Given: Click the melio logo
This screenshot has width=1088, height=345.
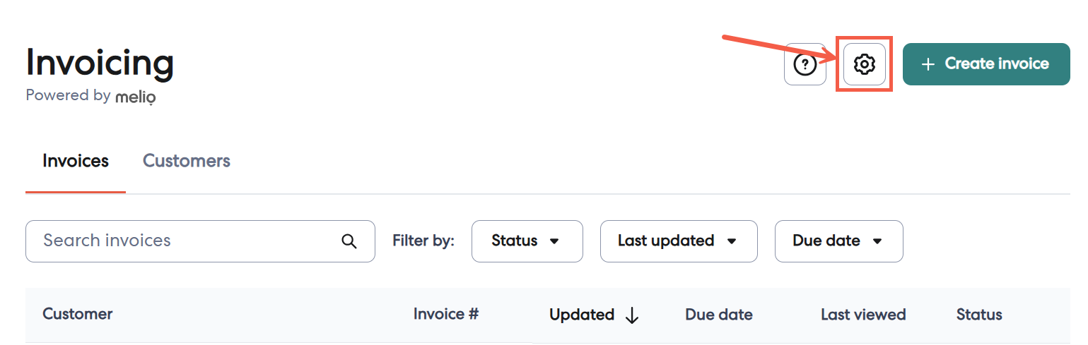Looking at the screenshot, I should click(x=135, y=96).
